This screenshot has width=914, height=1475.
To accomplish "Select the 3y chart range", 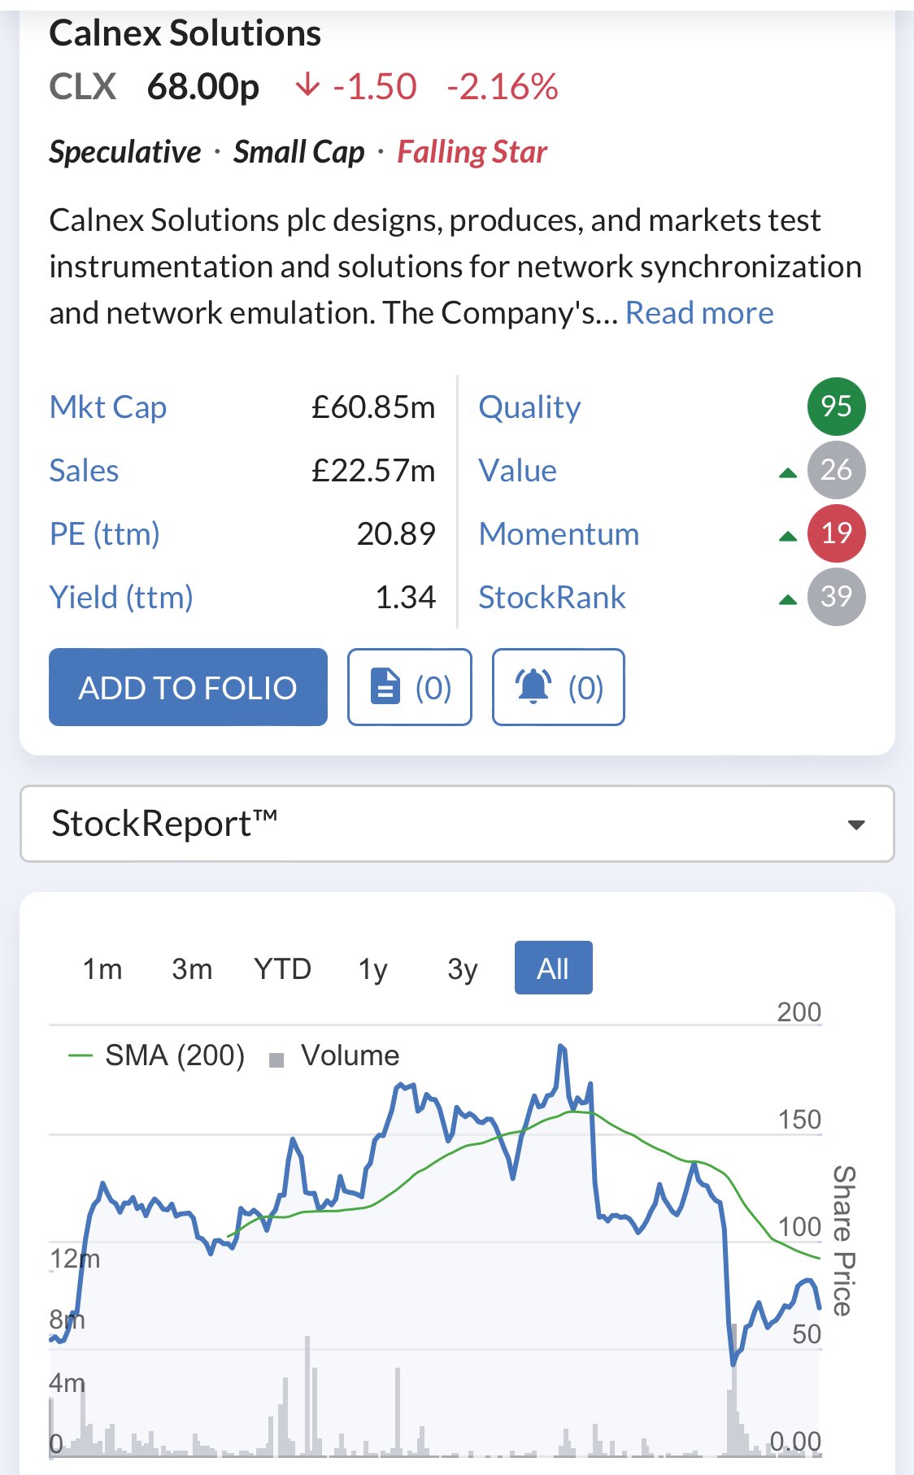I will pos(463,968).
